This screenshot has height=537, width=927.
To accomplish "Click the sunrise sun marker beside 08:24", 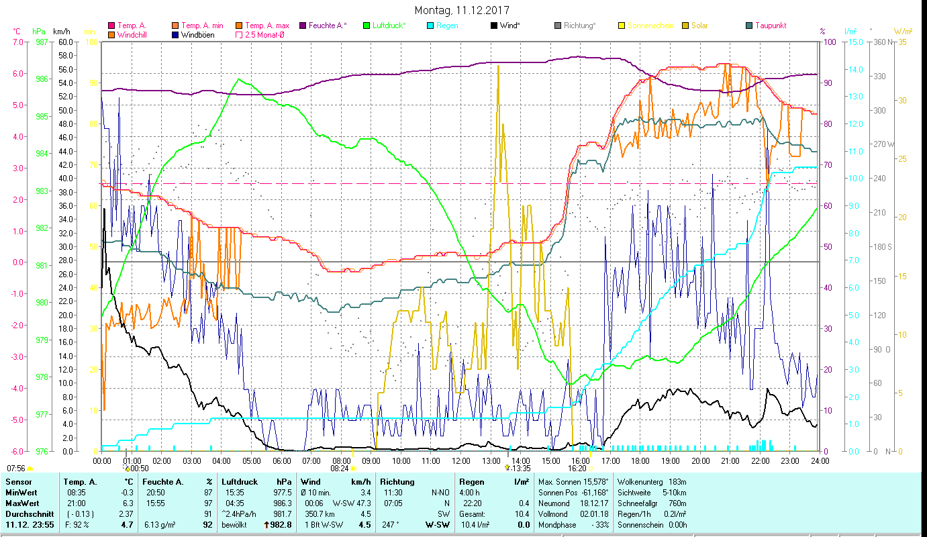I will (x=354, y=469).
